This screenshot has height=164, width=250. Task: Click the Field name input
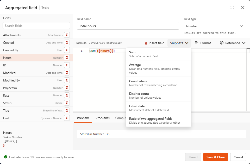(128, 26)
